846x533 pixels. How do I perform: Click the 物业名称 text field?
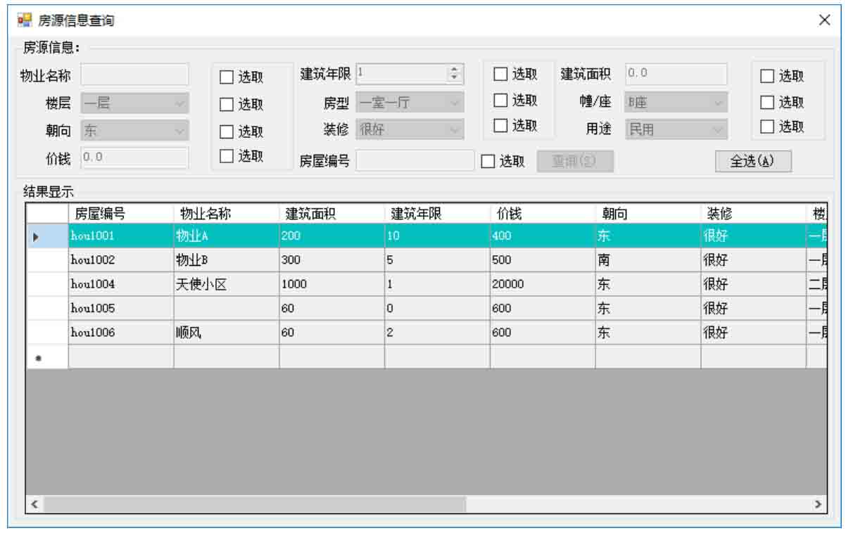(x=134, y=75)
